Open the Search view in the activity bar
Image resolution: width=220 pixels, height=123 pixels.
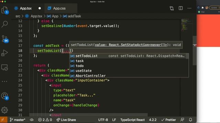tap(4, 24)
